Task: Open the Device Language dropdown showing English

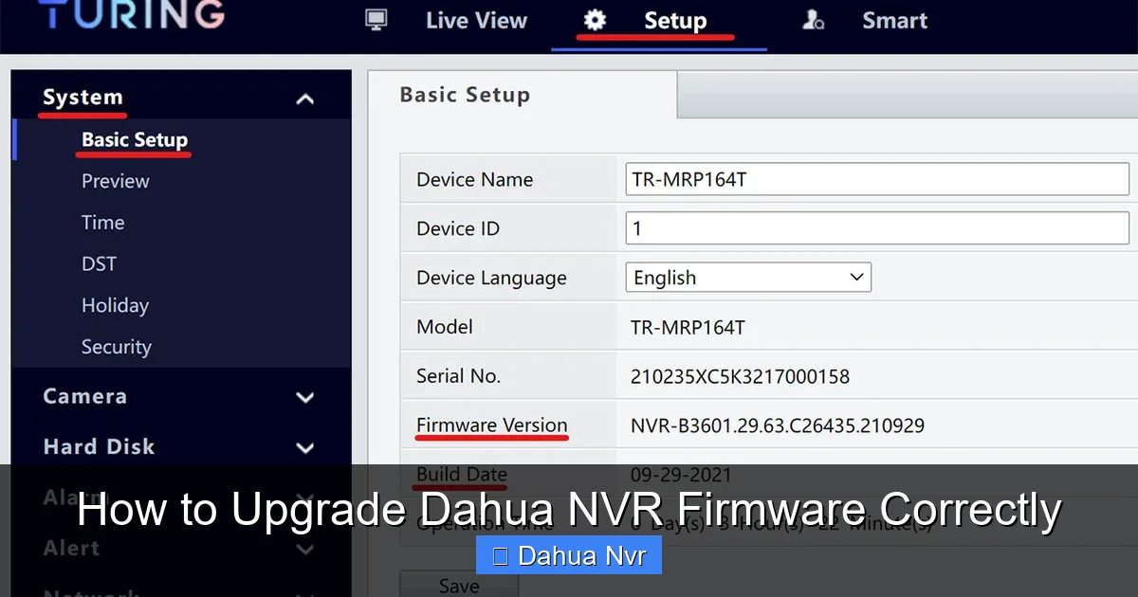Action: [747, 277]
